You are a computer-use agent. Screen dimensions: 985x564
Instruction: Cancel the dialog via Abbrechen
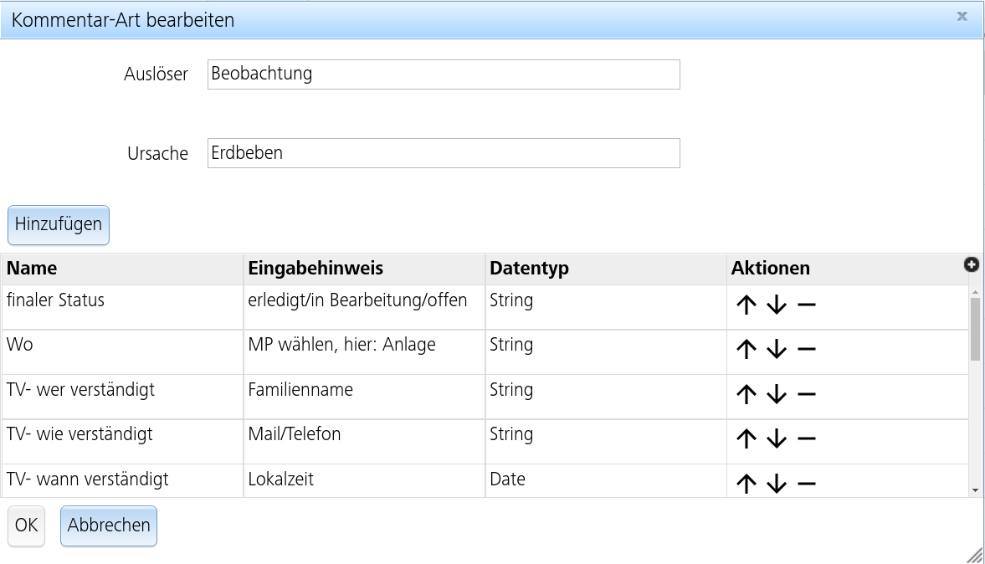[x=108, y=526]
